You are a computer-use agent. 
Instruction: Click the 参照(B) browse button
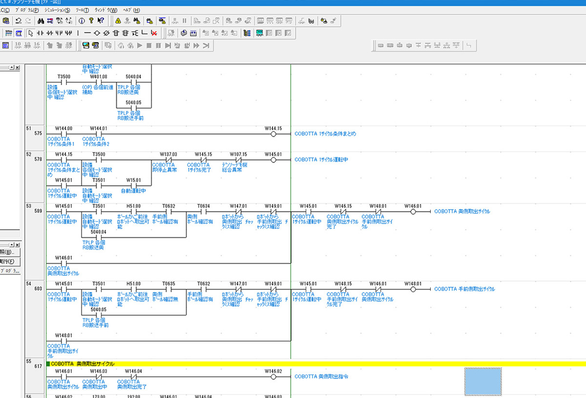tap(9, 252)
